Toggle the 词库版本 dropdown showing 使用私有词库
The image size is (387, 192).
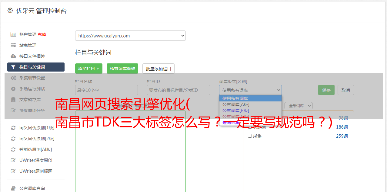[250, 90]
